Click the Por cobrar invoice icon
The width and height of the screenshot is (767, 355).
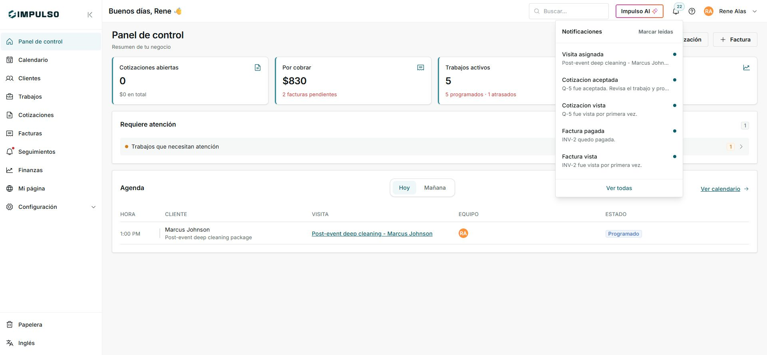tap(421, 67)
